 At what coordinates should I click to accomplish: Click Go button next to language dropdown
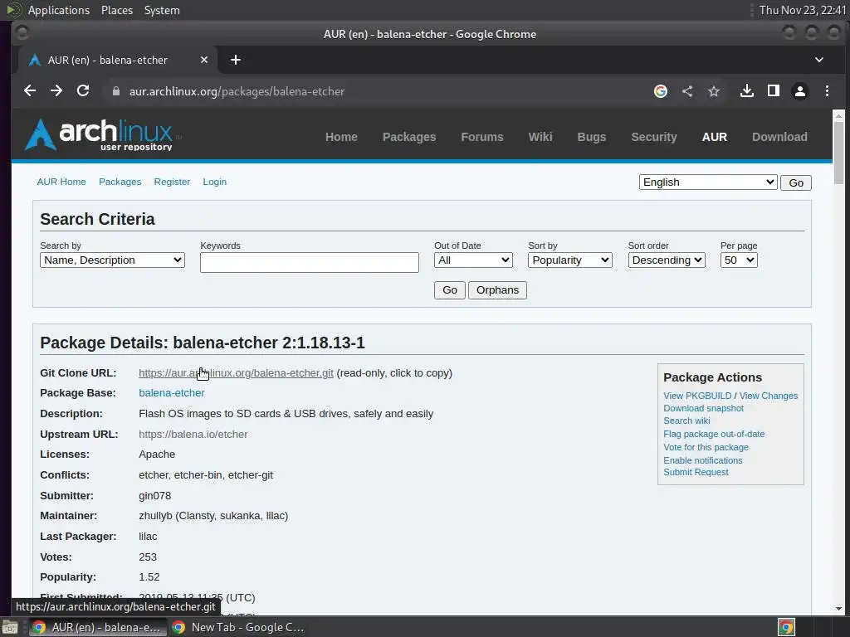point(796,182)
